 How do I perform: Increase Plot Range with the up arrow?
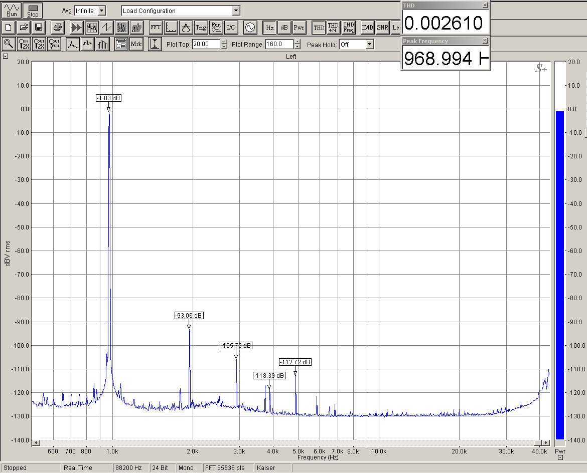297,42
